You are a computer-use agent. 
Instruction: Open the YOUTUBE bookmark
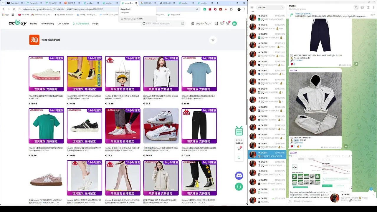point(24,14)
